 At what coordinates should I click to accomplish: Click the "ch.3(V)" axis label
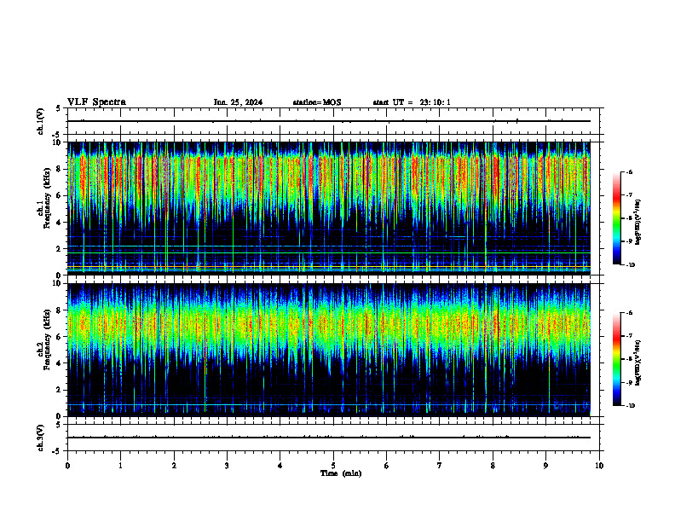40,438
